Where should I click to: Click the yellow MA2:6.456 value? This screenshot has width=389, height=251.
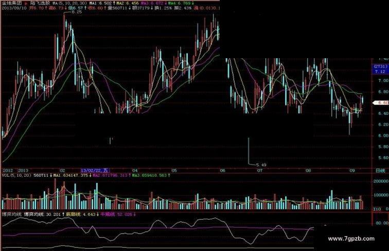[128, 3]
